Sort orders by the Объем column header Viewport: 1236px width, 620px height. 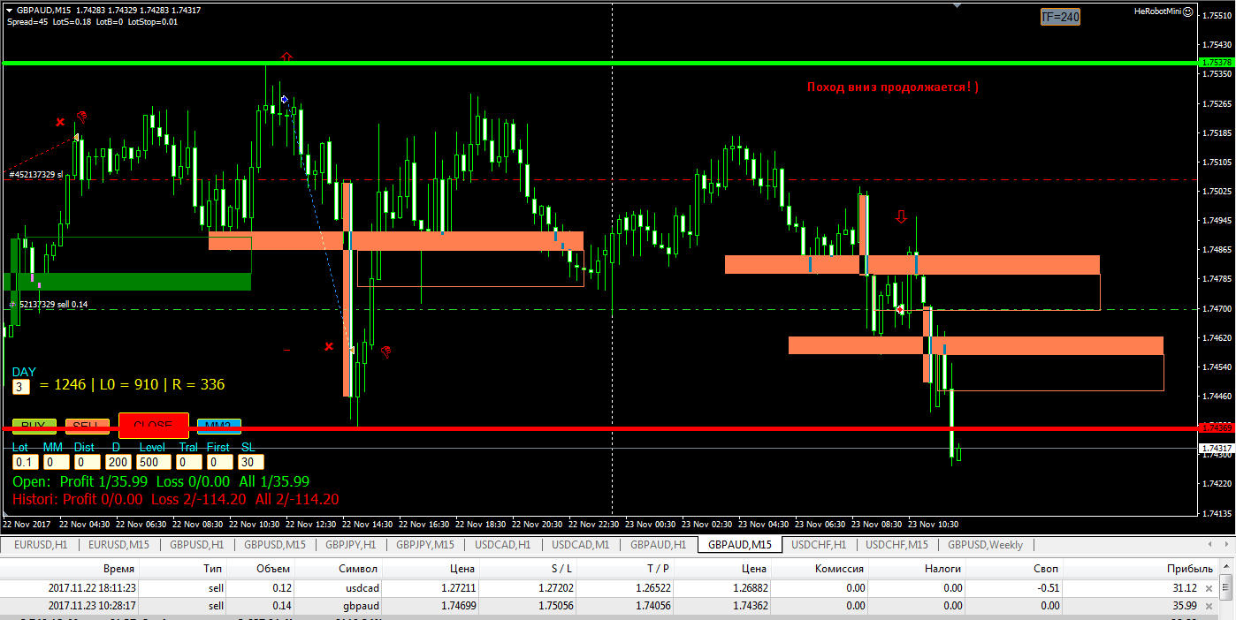pos(261,568)
